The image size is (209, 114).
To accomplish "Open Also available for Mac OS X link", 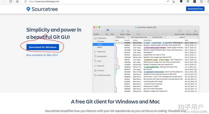I will tap(42, 55).
